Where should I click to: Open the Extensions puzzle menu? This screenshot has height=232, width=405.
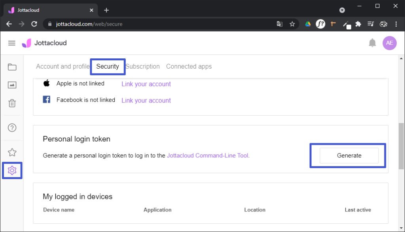click(x=358, y=24)
